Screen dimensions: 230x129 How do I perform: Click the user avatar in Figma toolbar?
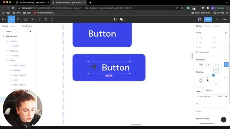point(200,19)
